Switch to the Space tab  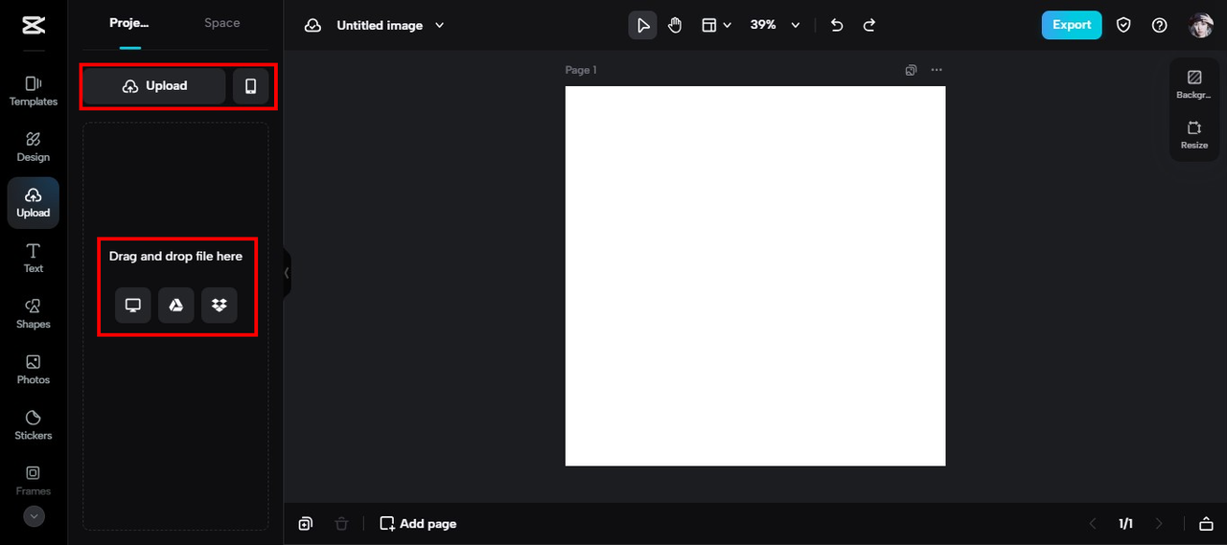[x=222, y=23]
